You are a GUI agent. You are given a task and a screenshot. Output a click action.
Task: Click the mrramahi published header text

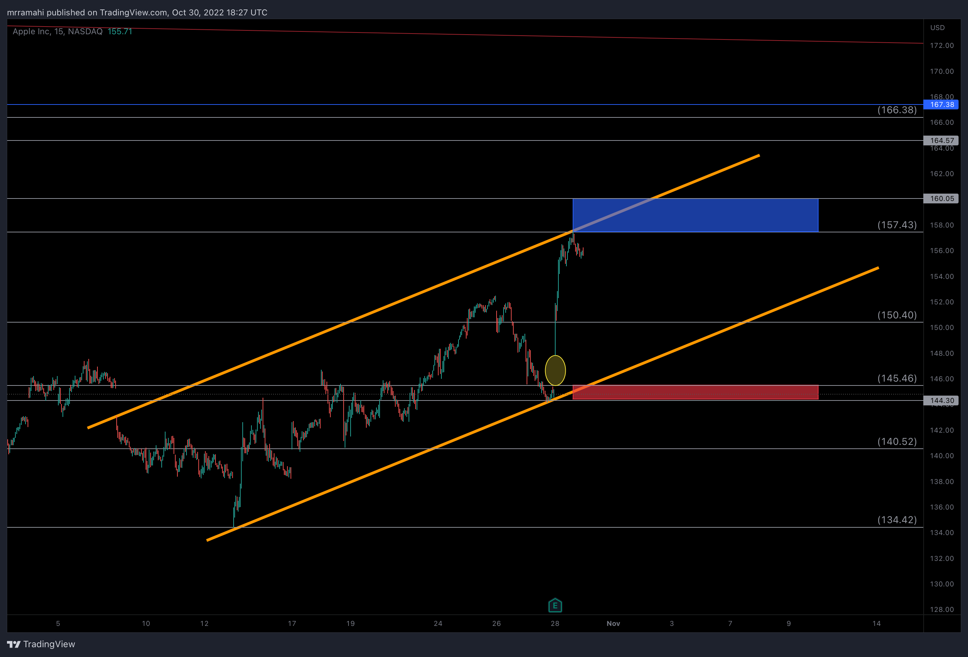pyautogui.click(x=137, y=13)
